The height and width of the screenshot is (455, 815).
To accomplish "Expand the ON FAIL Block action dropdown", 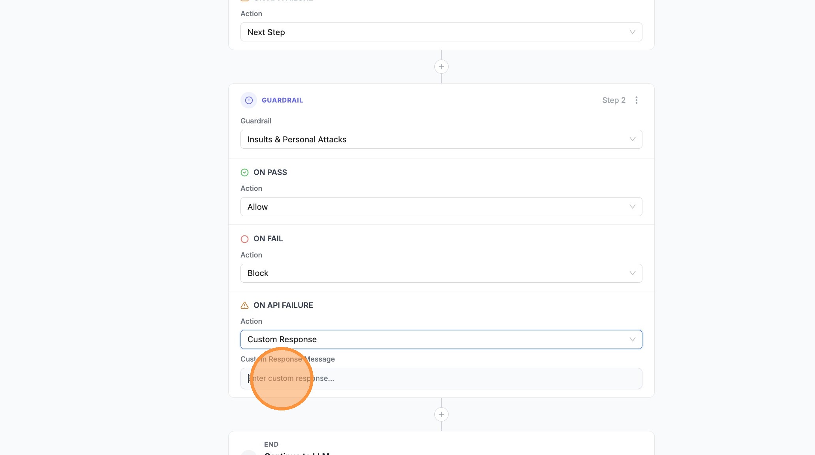I will (x=441, y=273).
